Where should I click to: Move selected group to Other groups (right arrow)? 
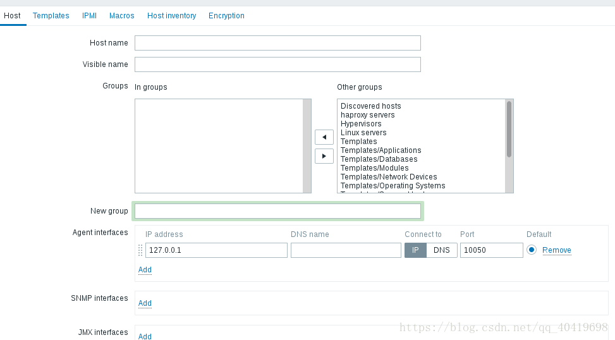tap(324, 156)
